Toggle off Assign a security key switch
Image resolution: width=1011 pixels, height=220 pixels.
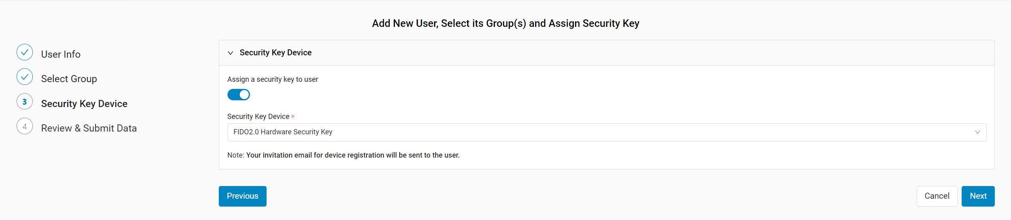239,95
